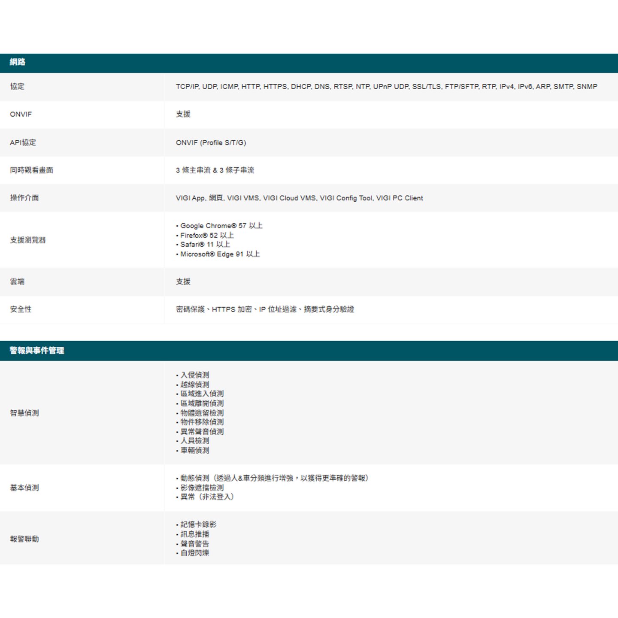Viewport: 618px width, 618px height.
Task: Select the Google Chrome 57 以上 entry
Action: point(221,226)
